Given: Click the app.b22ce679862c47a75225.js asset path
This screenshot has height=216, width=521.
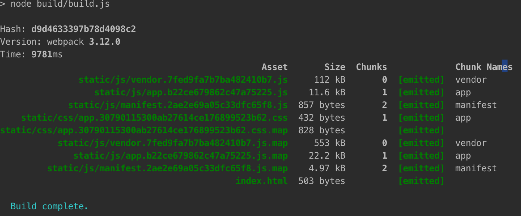Looking at the screenshot, I should [x=191, y=92].
